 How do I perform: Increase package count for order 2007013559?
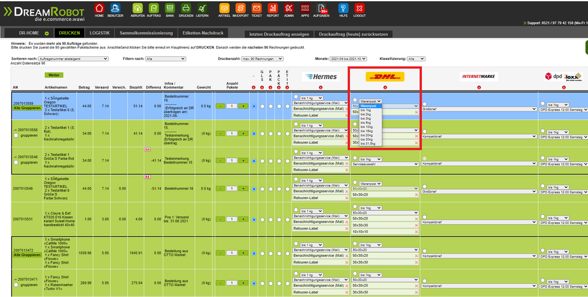coord(244,106)
